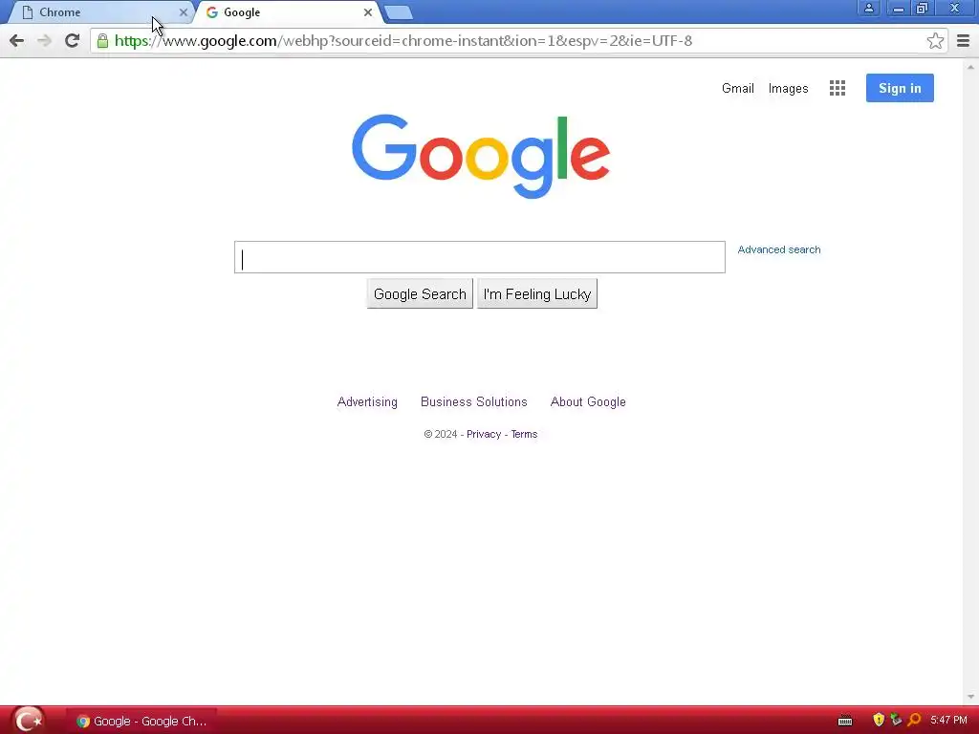Open the Gmail link
979x734 pixels.
click(737, 89)
